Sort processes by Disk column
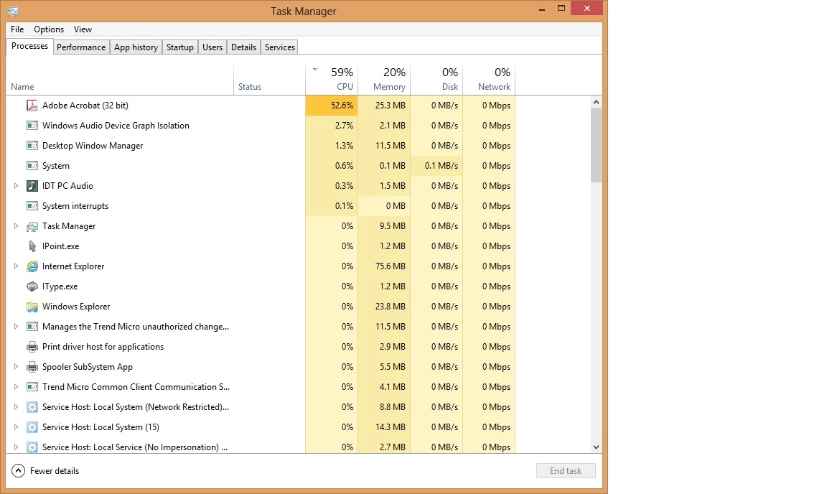The image size is (827, 494). click(x=436, y=80)
